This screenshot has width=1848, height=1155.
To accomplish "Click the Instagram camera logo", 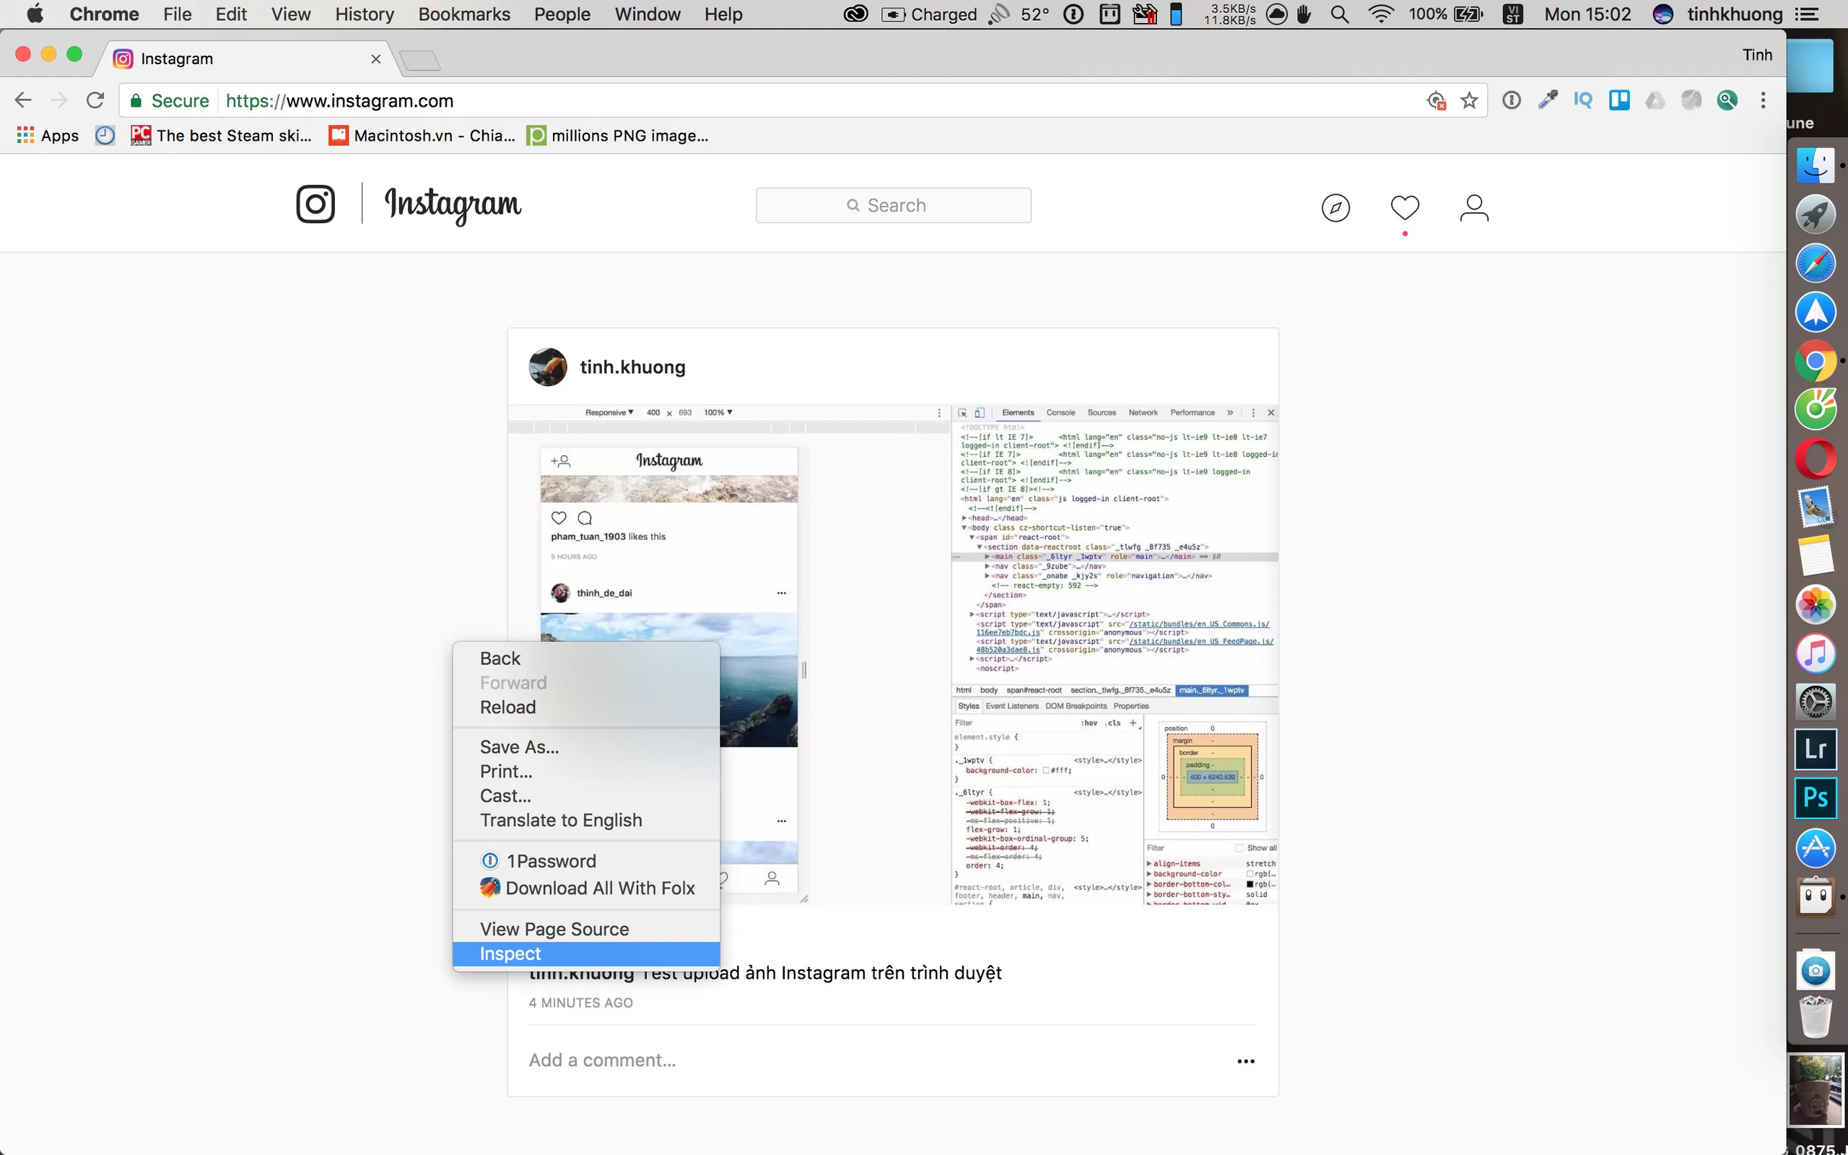I will click(x=315, y=204).
